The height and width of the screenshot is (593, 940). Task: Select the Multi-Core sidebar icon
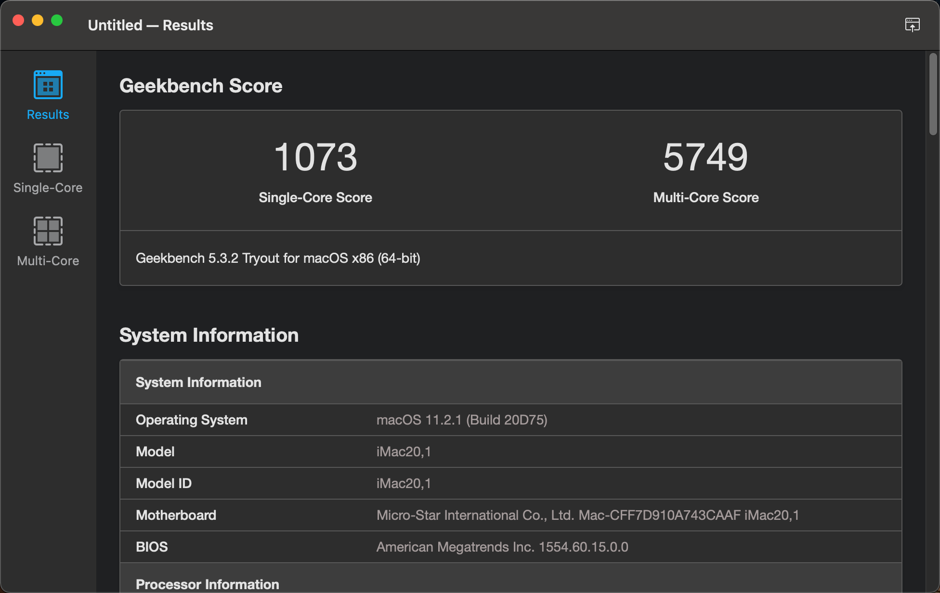tap(48, 231)
